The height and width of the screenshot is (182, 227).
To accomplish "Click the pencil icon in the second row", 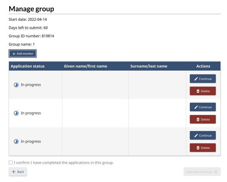I will pos(196,107).
